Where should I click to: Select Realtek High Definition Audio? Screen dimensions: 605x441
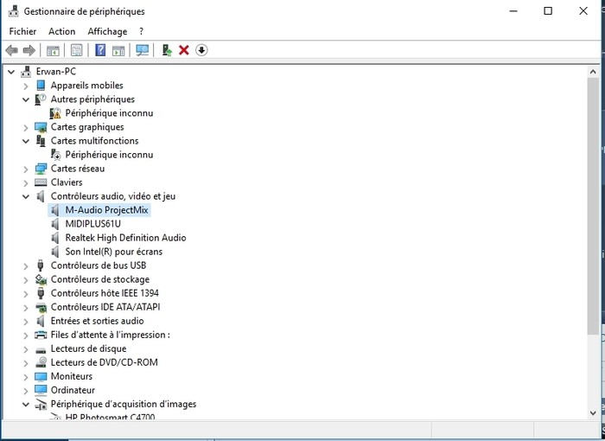pos(126,238)
